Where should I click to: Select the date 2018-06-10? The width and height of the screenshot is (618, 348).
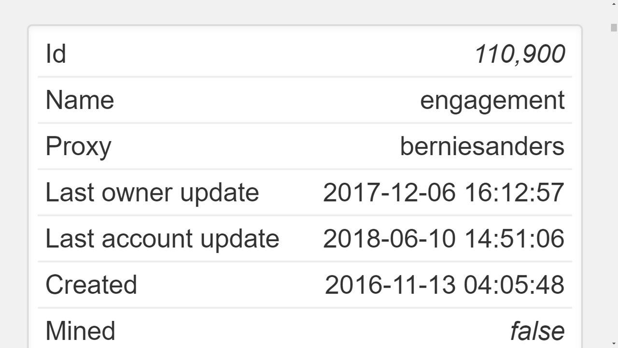click(389, 239)
